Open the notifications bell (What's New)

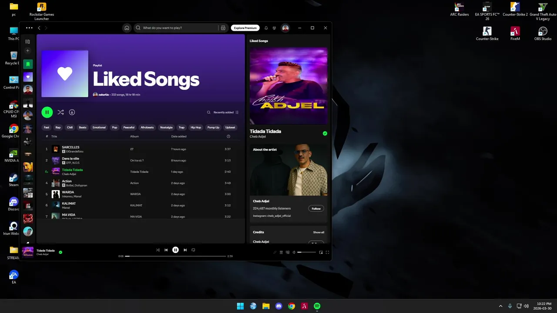(266, 28)
